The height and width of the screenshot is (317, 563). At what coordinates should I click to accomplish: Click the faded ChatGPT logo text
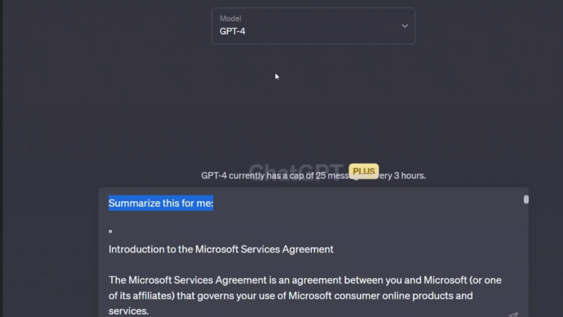pos(297,171)
